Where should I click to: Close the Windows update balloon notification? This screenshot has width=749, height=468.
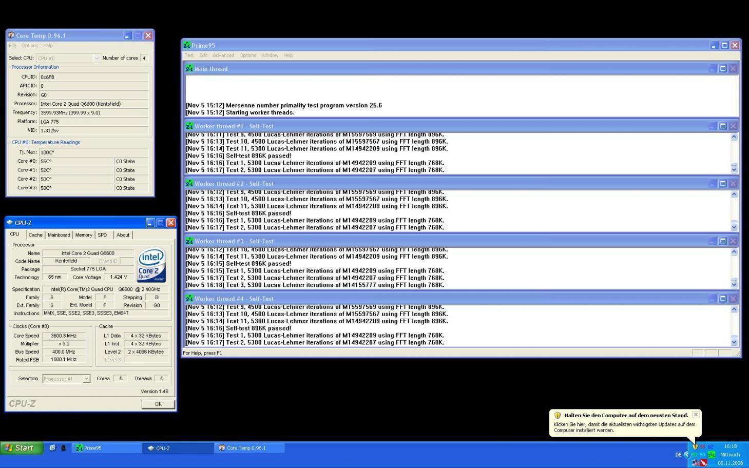[696, 415]
